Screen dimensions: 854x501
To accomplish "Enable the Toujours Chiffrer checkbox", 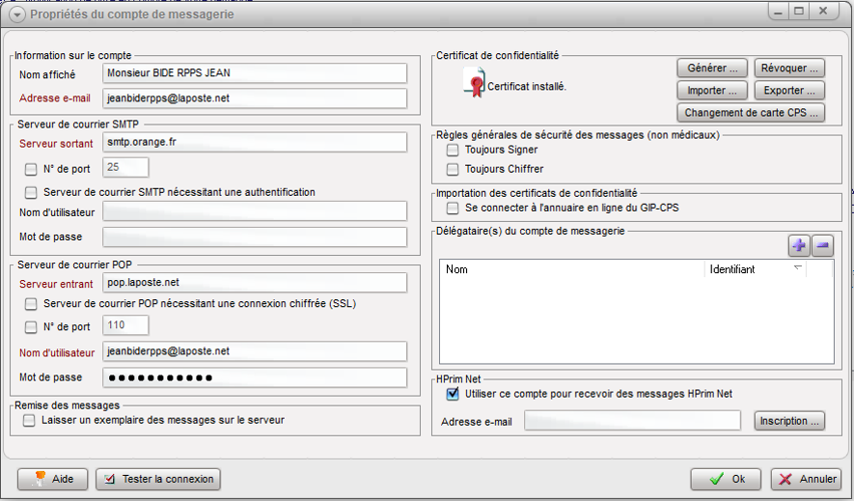I will pos(453,169).
